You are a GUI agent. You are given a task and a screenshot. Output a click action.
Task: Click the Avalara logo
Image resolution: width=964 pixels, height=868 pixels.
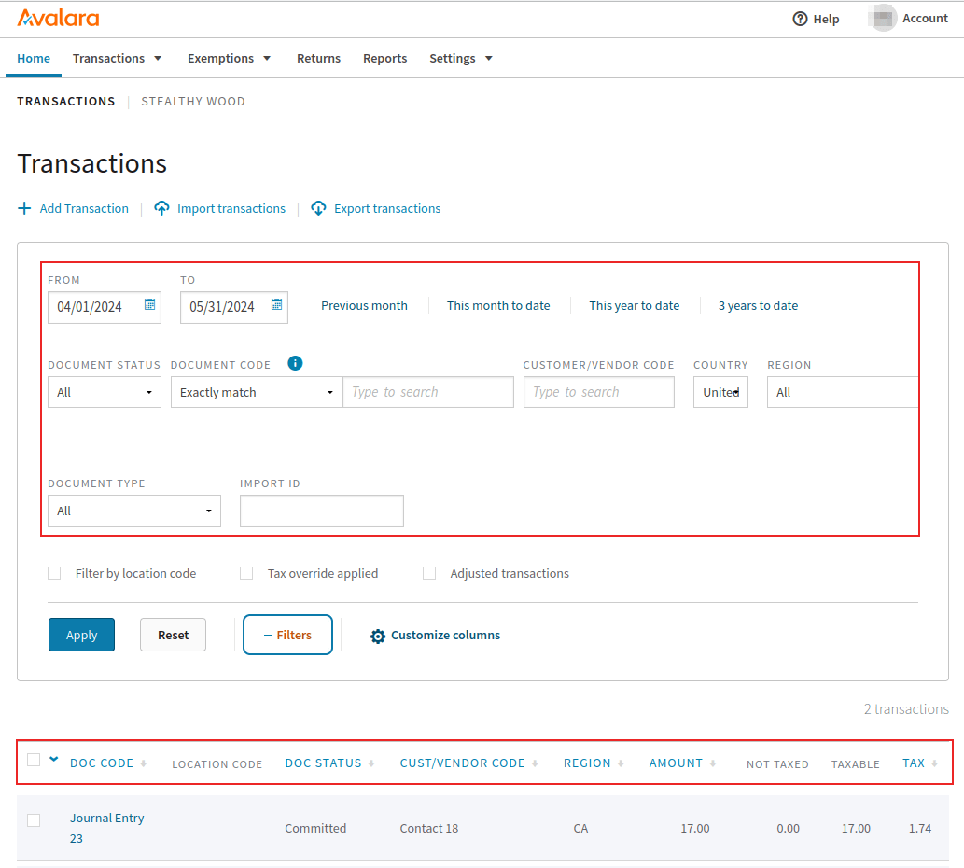tap(58, 18)
